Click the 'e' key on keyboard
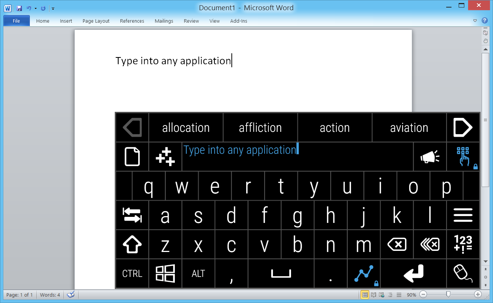The image size is (493, 303). pyautogui.click(x=215, y=186)
